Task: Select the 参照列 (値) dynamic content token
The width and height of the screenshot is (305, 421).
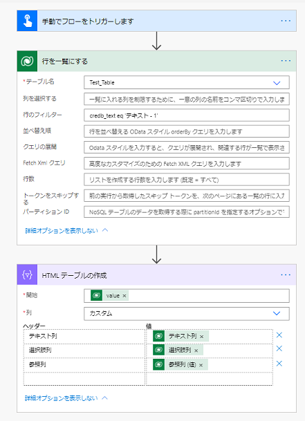Action: coord(181,364)
